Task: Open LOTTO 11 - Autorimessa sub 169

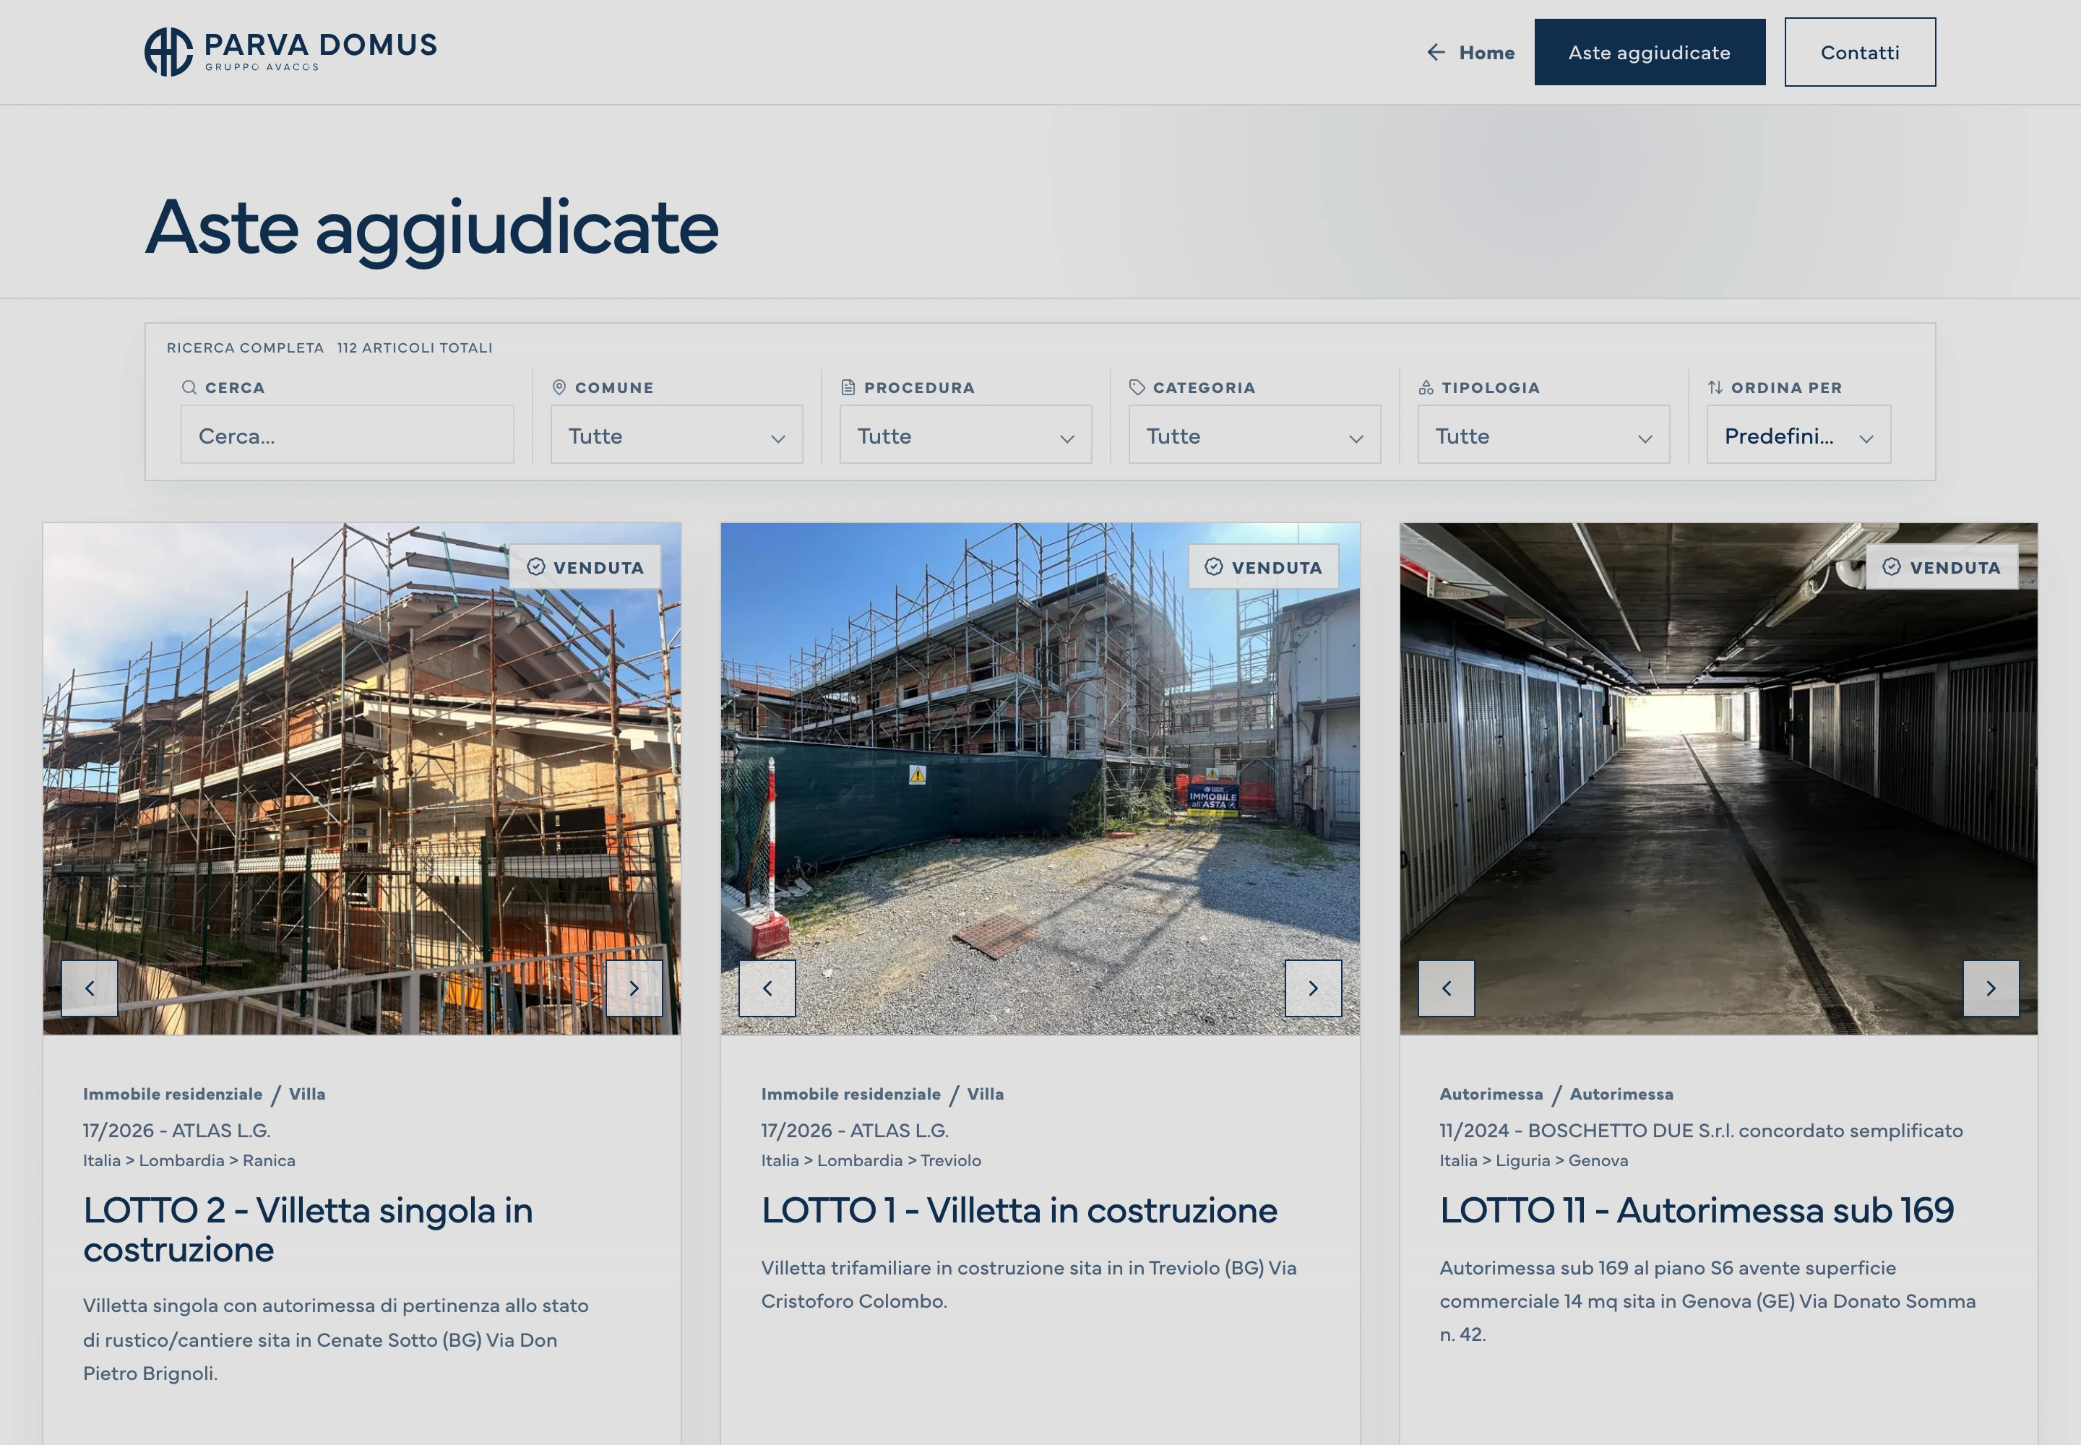Action: tap(1697, 1210)
